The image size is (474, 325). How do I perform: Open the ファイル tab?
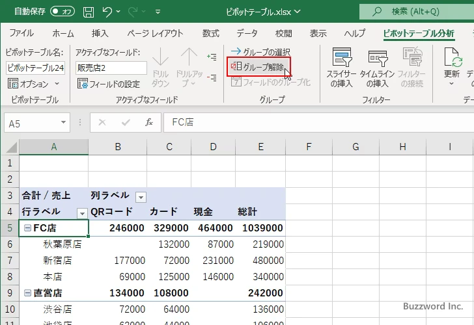(x=21, y=33)
